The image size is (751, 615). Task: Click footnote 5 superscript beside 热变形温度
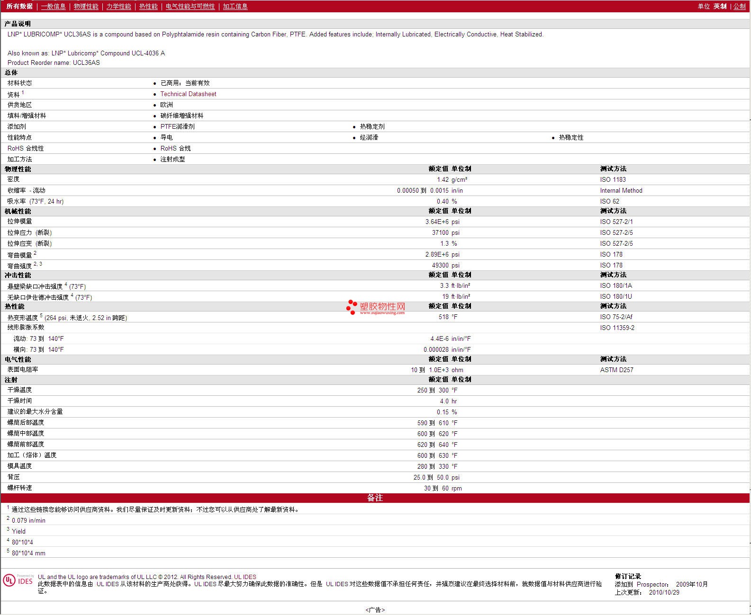[41, 315]
